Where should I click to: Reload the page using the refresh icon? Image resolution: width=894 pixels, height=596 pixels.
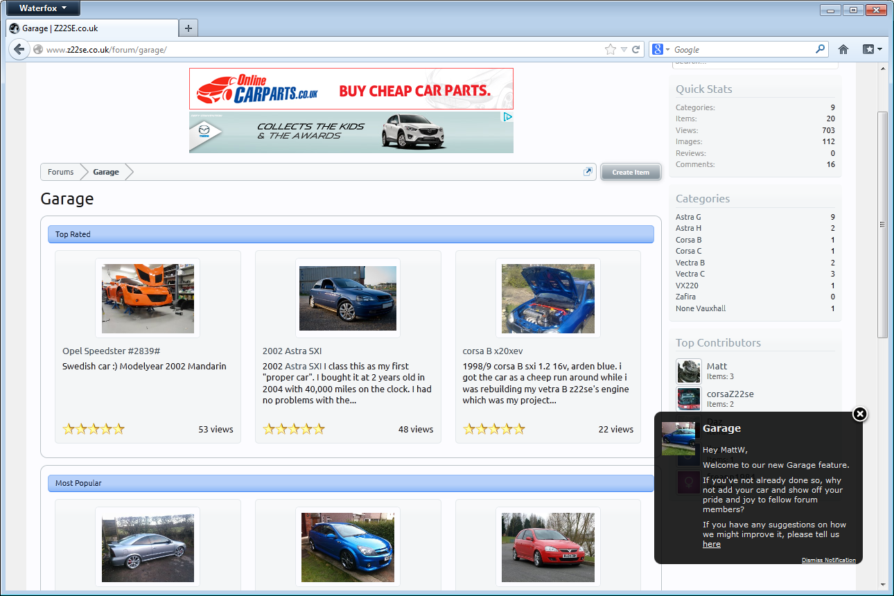click(x=636, y=49)
